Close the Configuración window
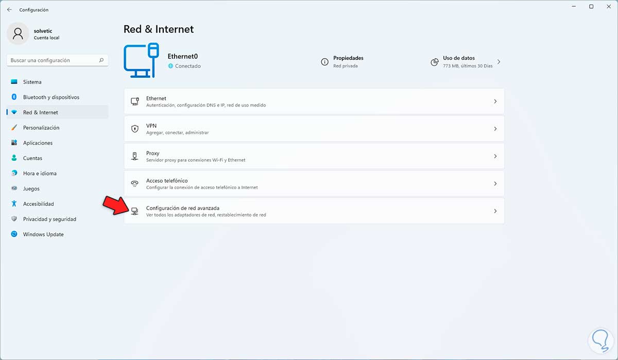Screen dimensions: 618x360 (x=608, y=7)
